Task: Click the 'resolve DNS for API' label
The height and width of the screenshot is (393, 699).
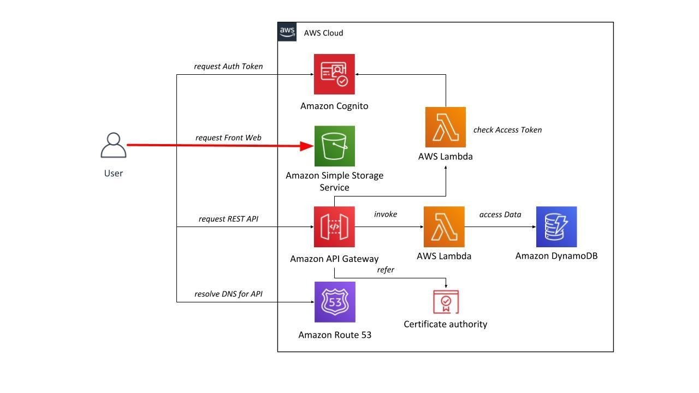Action: (x=228, y=294)
